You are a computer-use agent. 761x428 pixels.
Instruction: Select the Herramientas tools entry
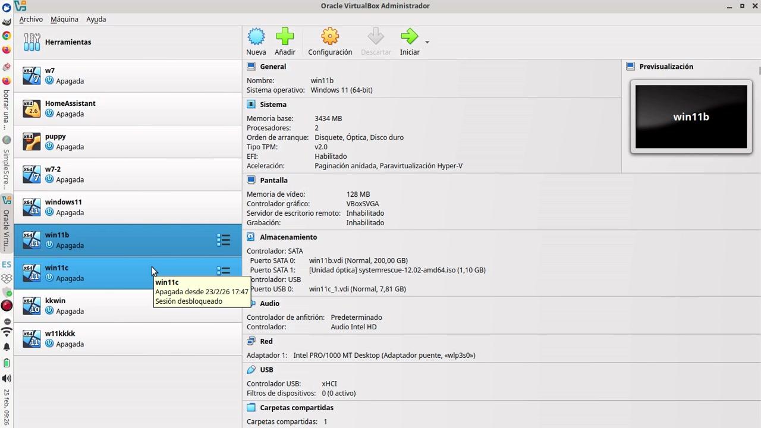point(128,42)
